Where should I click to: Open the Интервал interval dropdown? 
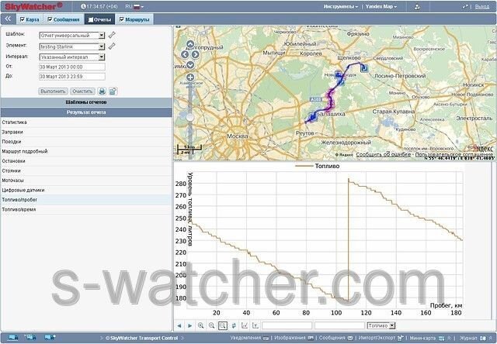pos(102,57)
